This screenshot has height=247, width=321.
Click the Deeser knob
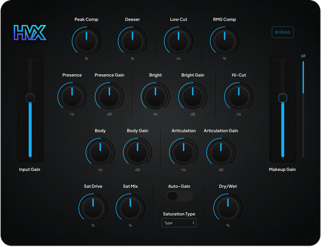(132, 41)
